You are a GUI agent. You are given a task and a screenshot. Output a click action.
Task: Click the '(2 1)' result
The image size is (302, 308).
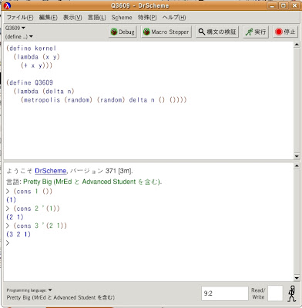15,217
